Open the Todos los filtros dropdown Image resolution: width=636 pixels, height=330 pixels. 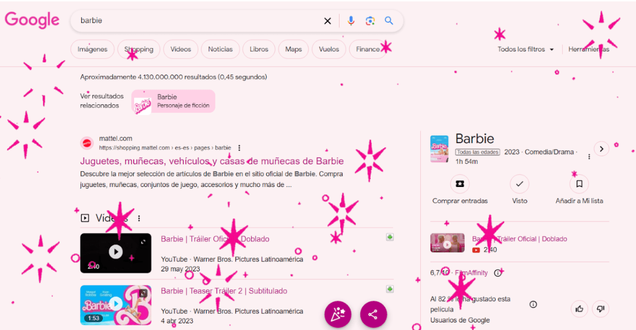(526, 49)
